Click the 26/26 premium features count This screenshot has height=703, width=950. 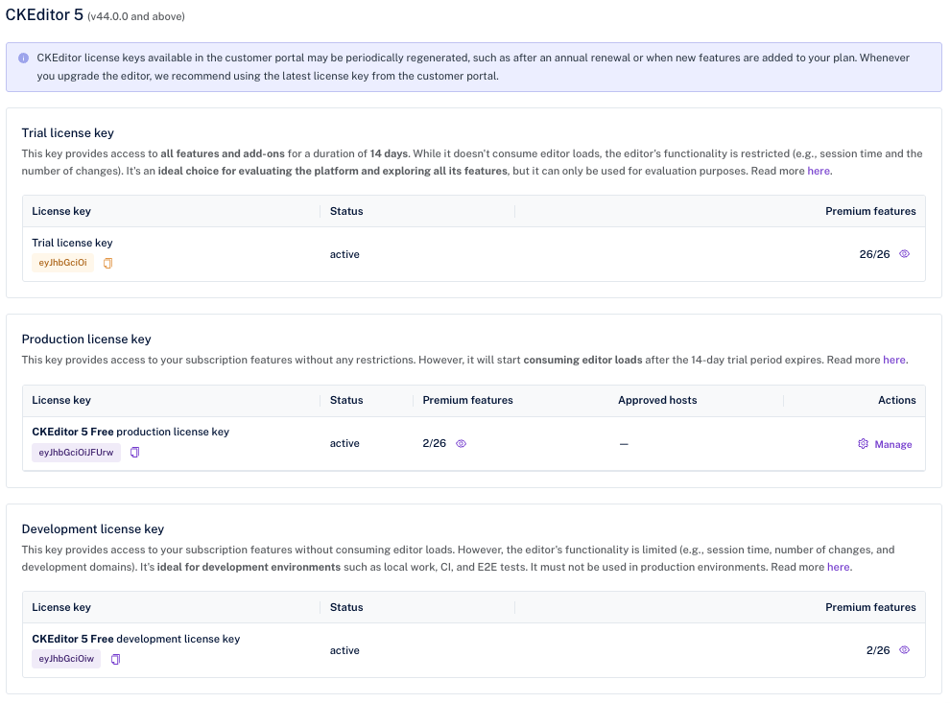[x=874, y=254]
